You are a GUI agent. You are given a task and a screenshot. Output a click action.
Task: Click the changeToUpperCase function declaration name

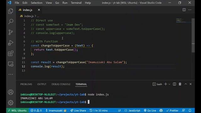point(55,46)
